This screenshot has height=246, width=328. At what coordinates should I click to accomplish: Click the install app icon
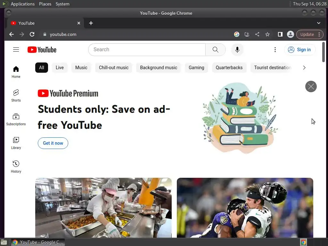tap(247, 34)
